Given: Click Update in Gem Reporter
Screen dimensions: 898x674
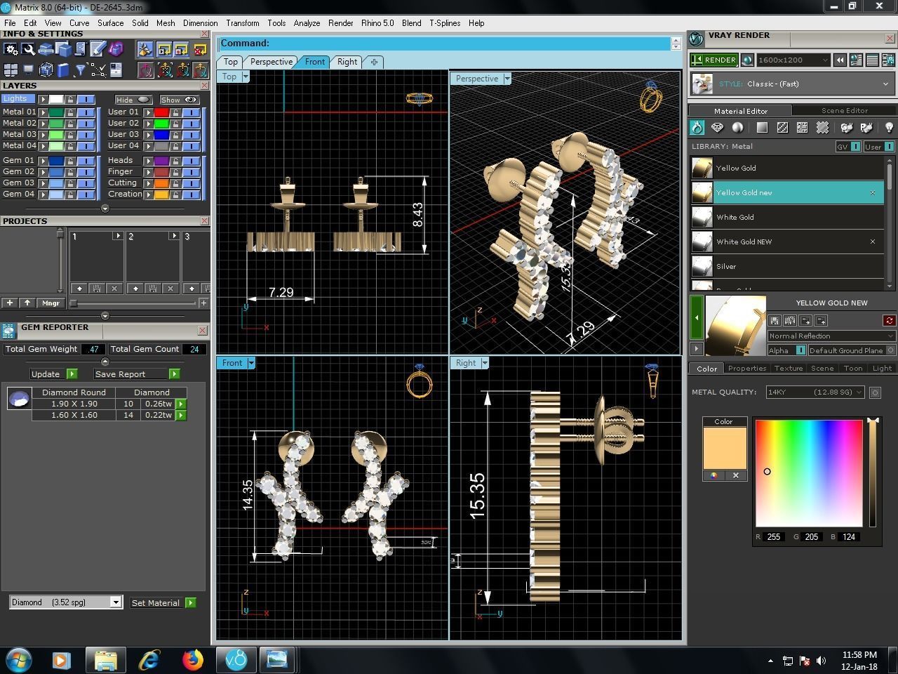Looking at the screenshot, I should point(53,374).
